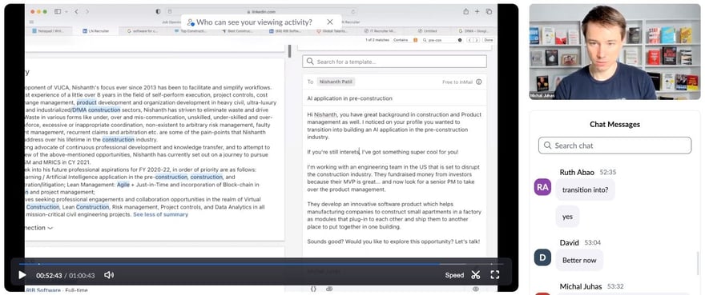This screenshot has width=705, height=295.
Task: Open the clip scissors tool
Action: pos(476,275)
